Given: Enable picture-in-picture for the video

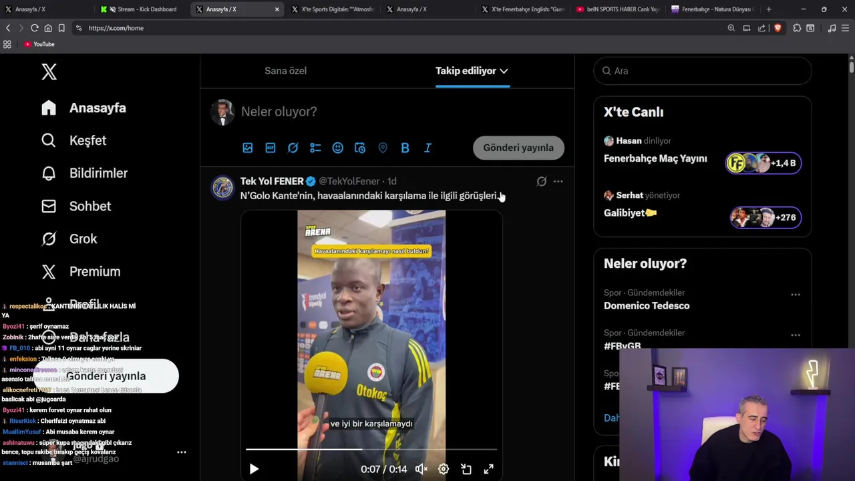Looking at the screenshot, I should click(x=466, y=469).
